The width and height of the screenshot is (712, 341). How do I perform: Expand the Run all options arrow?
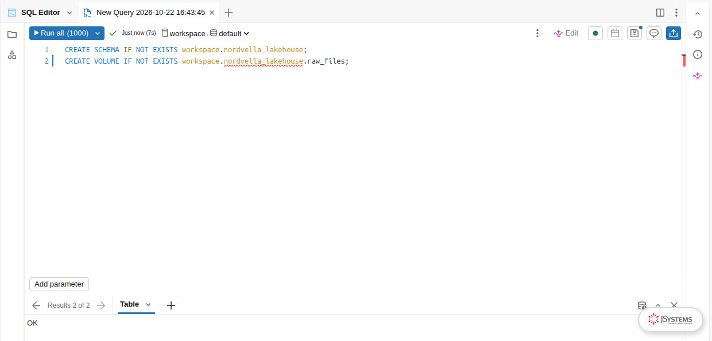click(x=98, y=33)
